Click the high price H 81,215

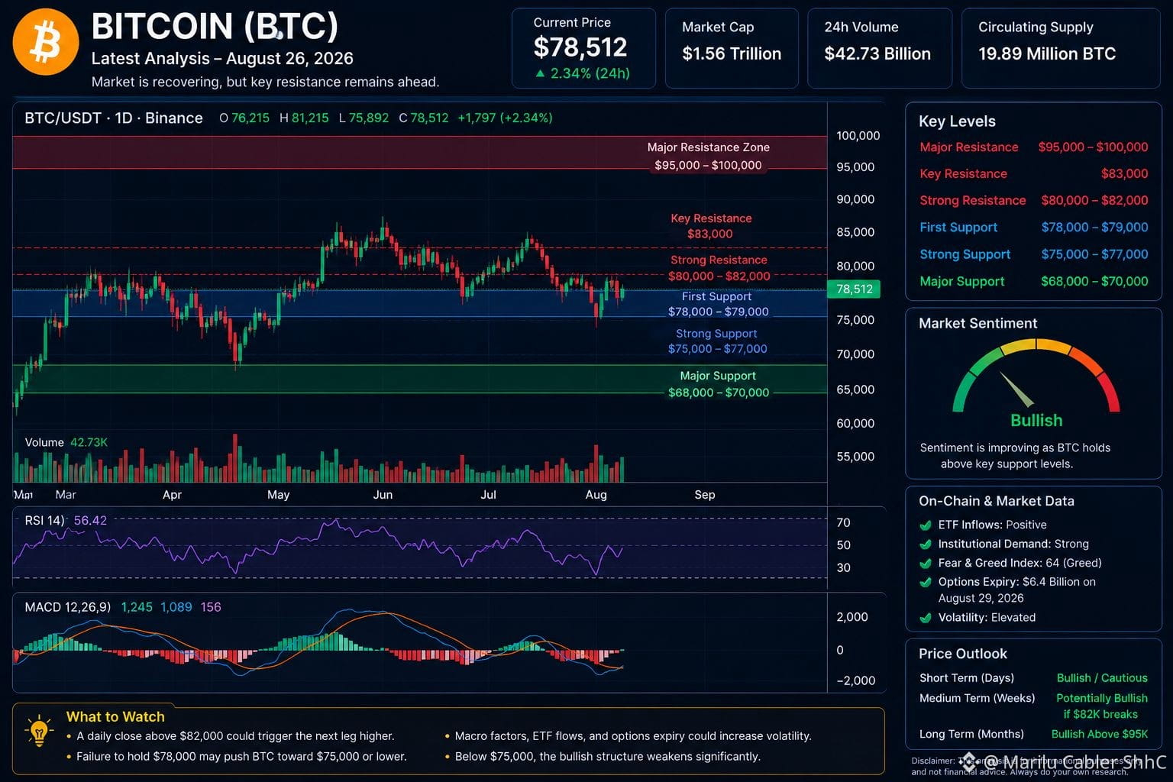tap(304, 118)
